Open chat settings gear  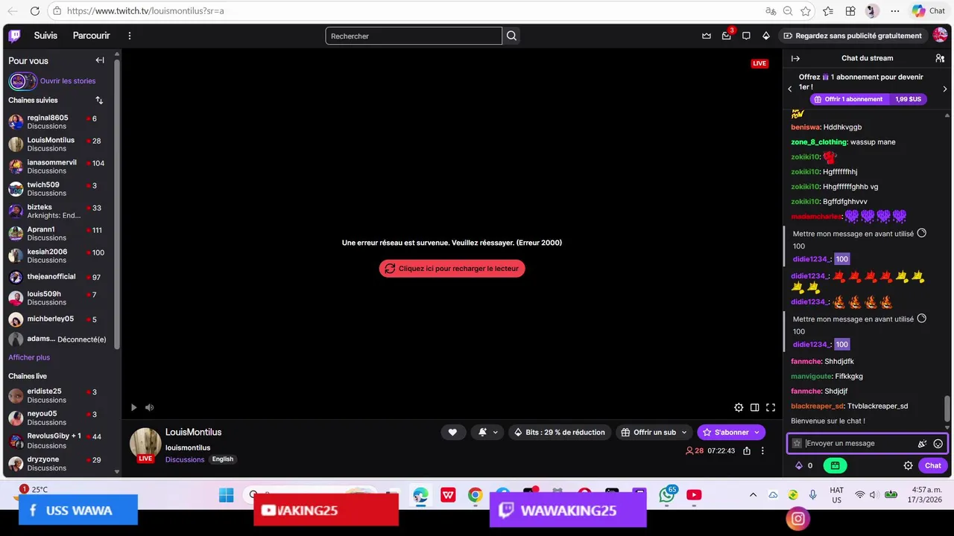(908, 466)
